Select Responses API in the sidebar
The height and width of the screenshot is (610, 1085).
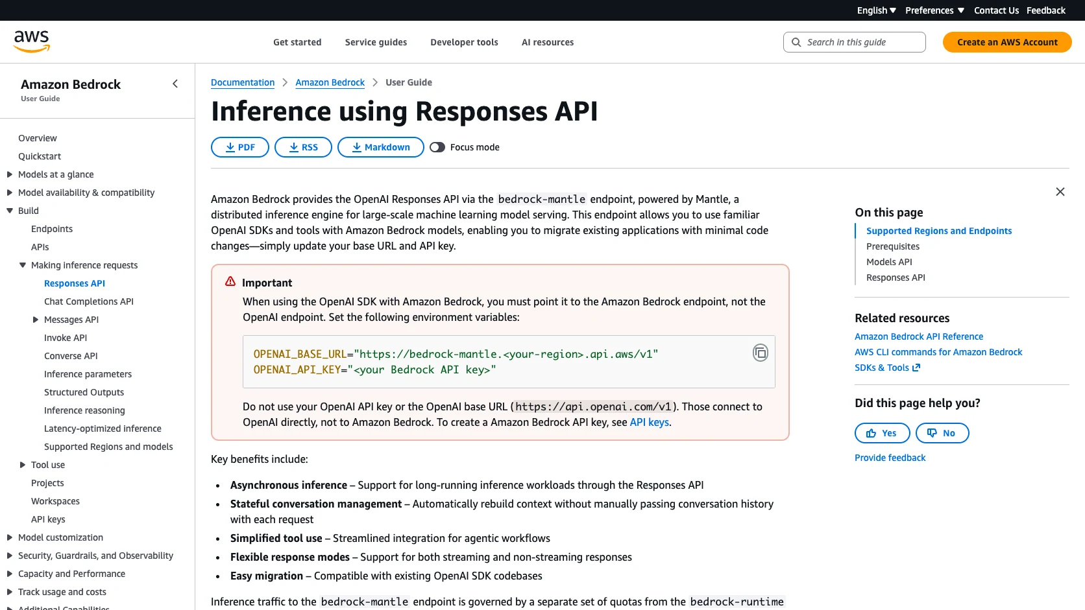point(75,283)
